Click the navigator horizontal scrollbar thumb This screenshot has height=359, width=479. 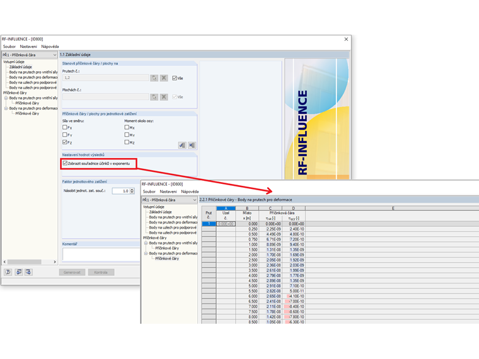click(25, 262)
